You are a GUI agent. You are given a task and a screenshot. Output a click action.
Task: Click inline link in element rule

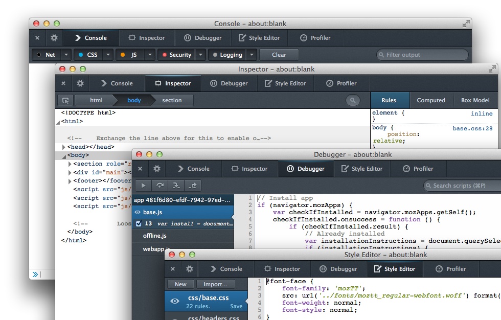coord(482,113)
